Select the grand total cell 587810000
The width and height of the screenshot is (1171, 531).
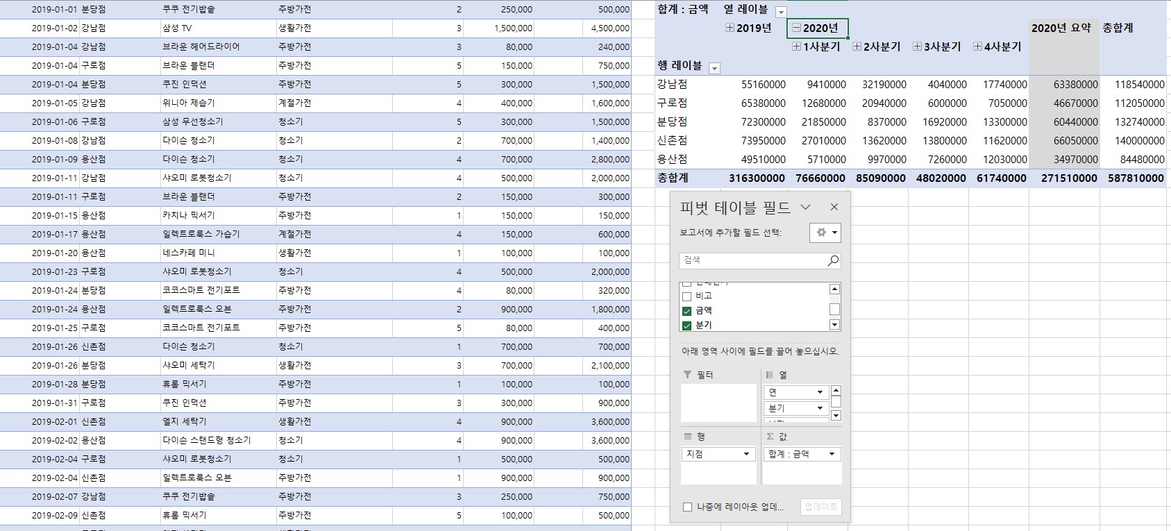tap(1133, 178)
